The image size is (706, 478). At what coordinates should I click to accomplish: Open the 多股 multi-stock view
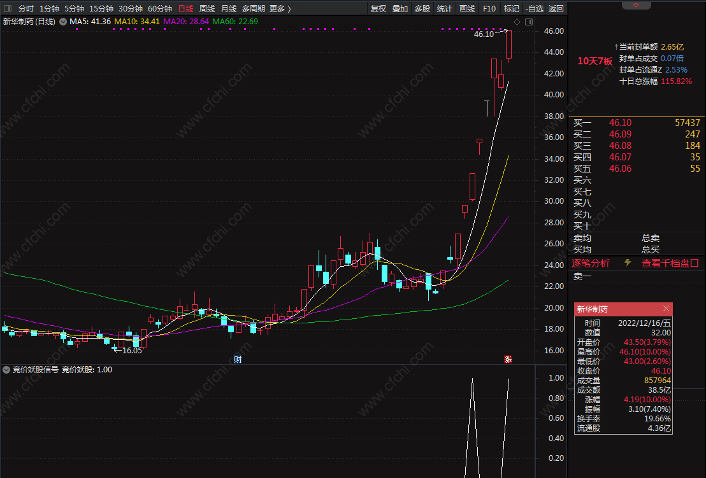422,8
